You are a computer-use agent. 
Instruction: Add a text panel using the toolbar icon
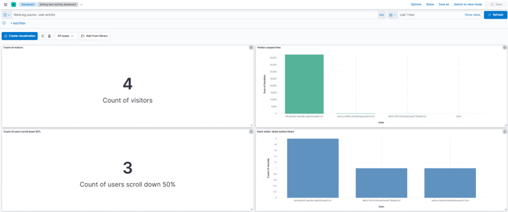43,36
